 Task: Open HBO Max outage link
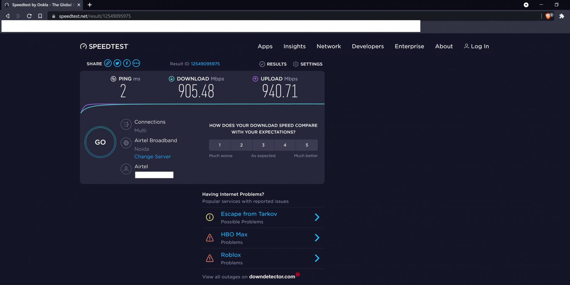(234, 235)
